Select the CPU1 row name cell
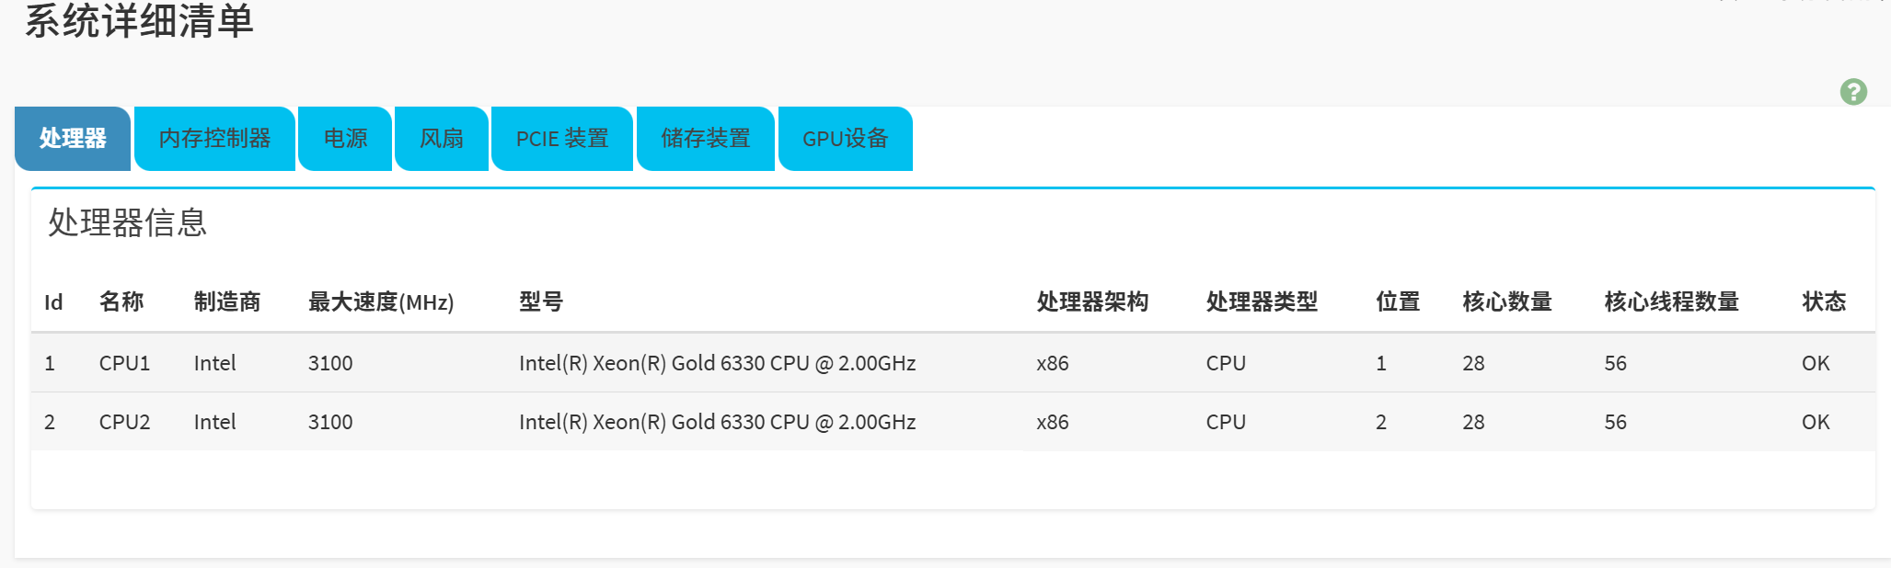This screenshot has height=568, width=1891. click(x=124, y=363)
